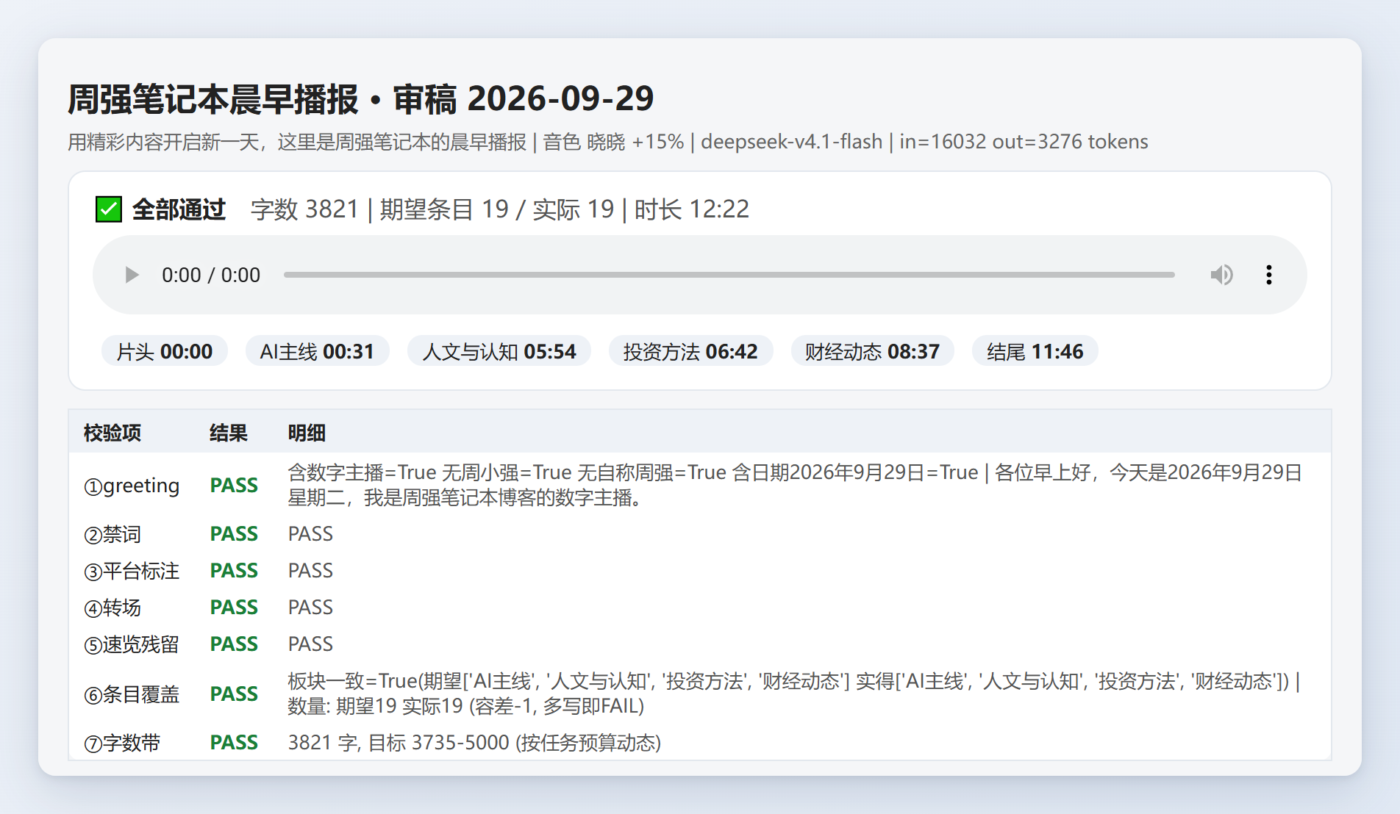Jump to 人文与认知 05:54 chapter
Image resolution: width=1400 pixels, height=814 pixels.
pyautogui.click(x=499, y=351)
